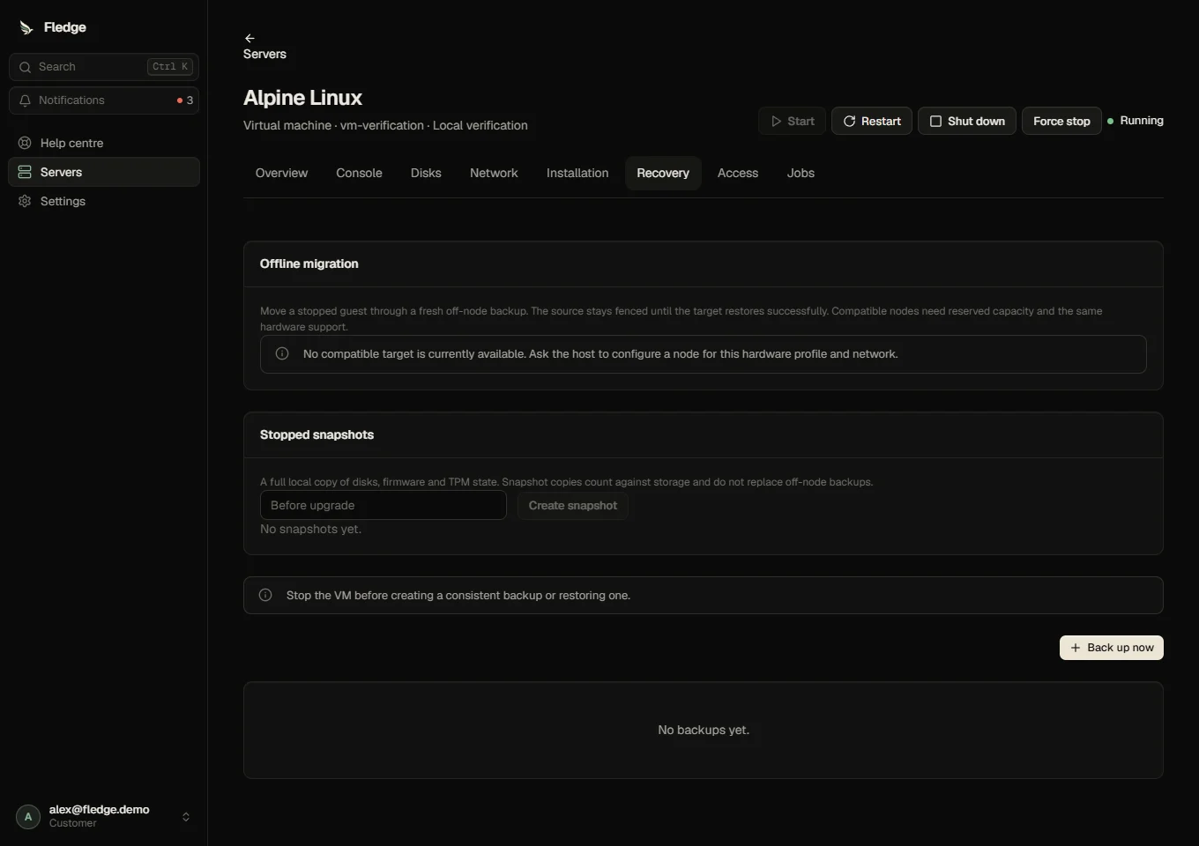Click the Help centre lifebuoy icon
Viewport: 1199px width, 846px height.
[x=25, y=143]
